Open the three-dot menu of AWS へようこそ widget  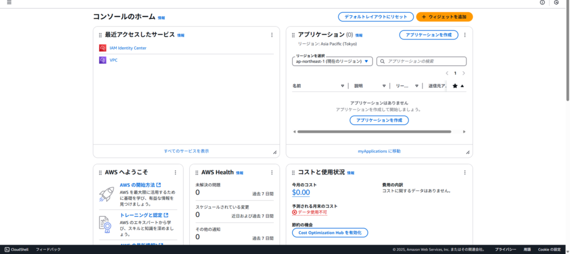click(175, 172)
